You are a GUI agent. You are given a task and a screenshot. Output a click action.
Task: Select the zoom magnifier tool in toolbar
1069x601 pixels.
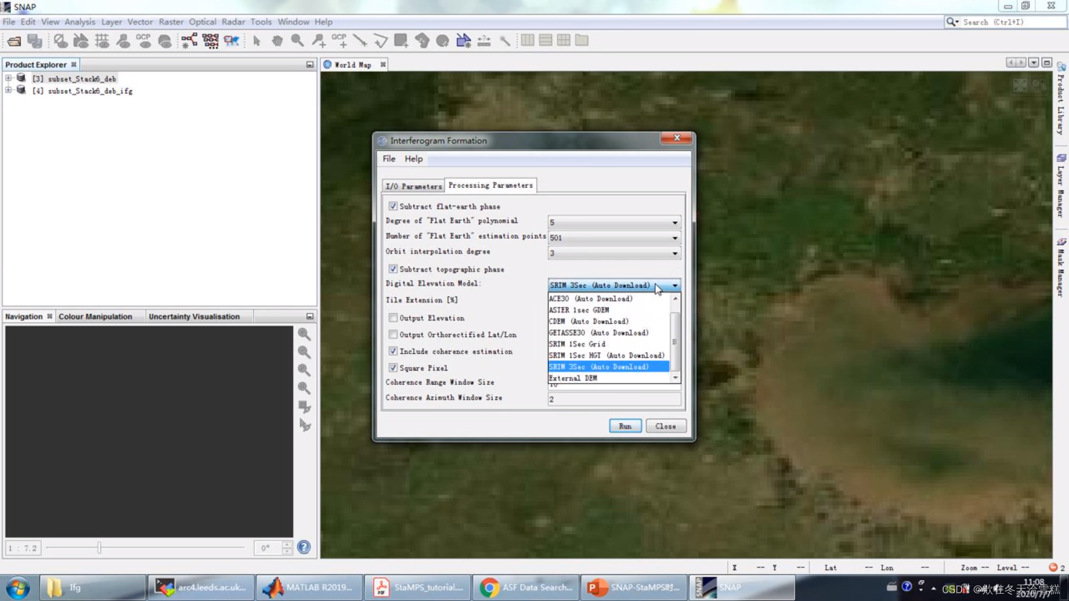297,41
